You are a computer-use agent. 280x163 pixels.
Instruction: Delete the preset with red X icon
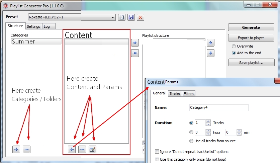[x=141, y=17]
